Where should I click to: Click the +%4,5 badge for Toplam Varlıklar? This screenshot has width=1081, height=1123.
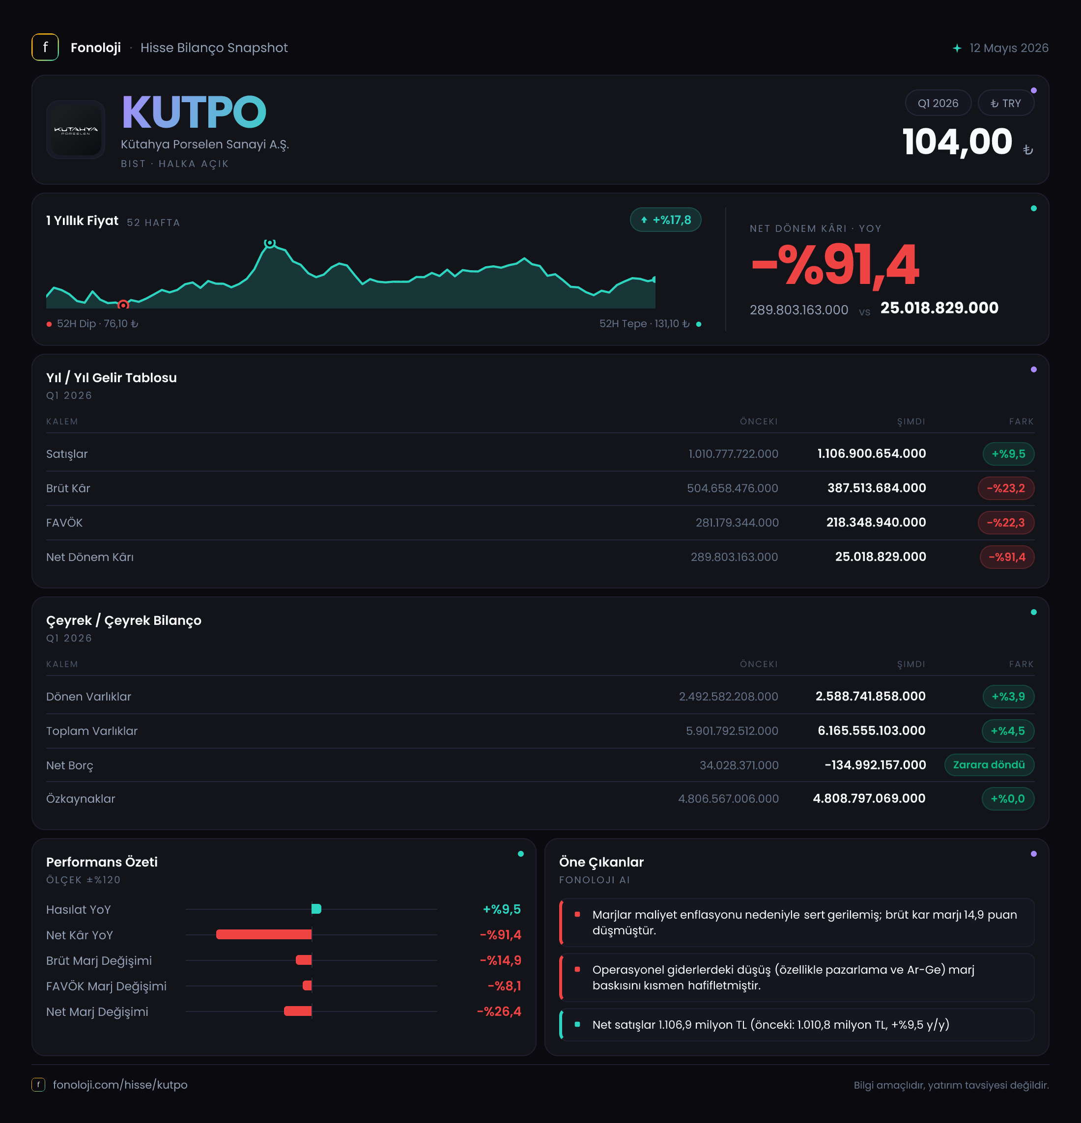point(1008,731)
